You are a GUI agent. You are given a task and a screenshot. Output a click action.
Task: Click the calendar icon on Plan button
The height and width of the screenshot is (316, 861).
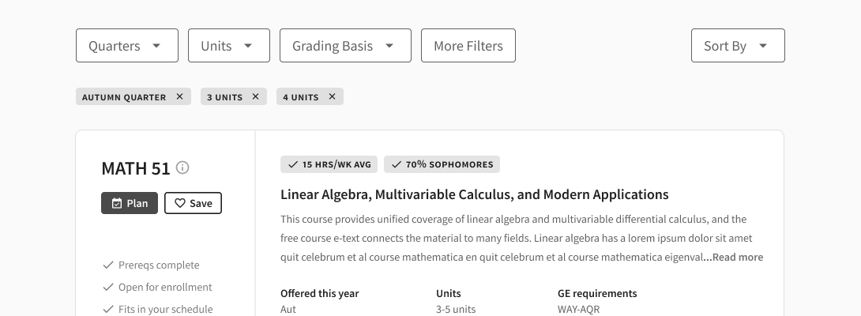pyautogui.click(x=117, y=203)
